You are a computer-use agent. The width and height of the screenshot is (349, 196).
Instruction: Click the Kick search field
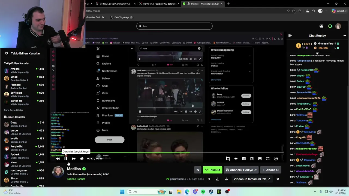pyautogui.click(x=174, y=26)
